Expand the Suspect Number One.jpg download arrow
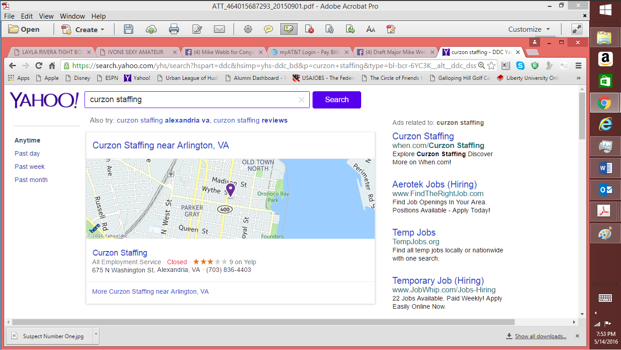Viewport: 621px width, 350px height. coord(95,336)
